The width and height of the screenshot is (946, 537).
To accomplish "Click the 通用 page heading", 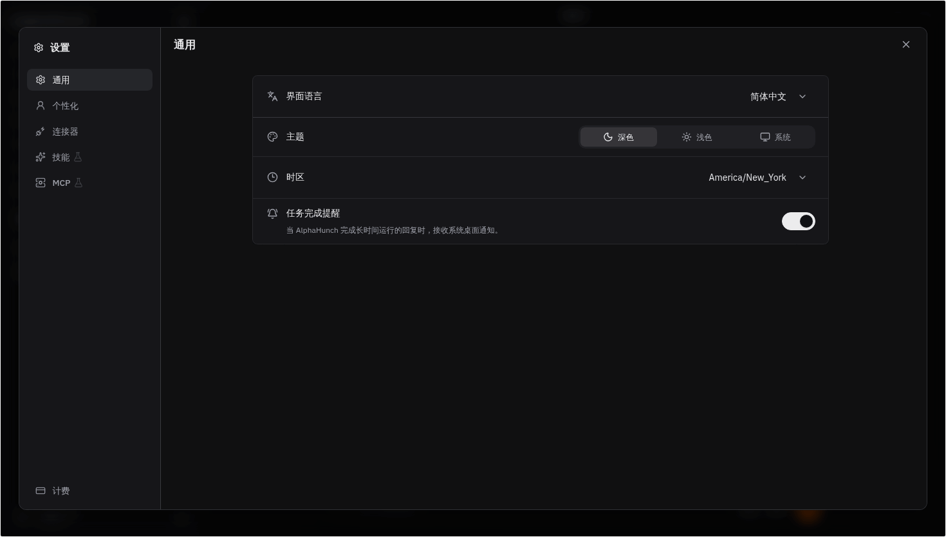I will click(x=185, y=45).
